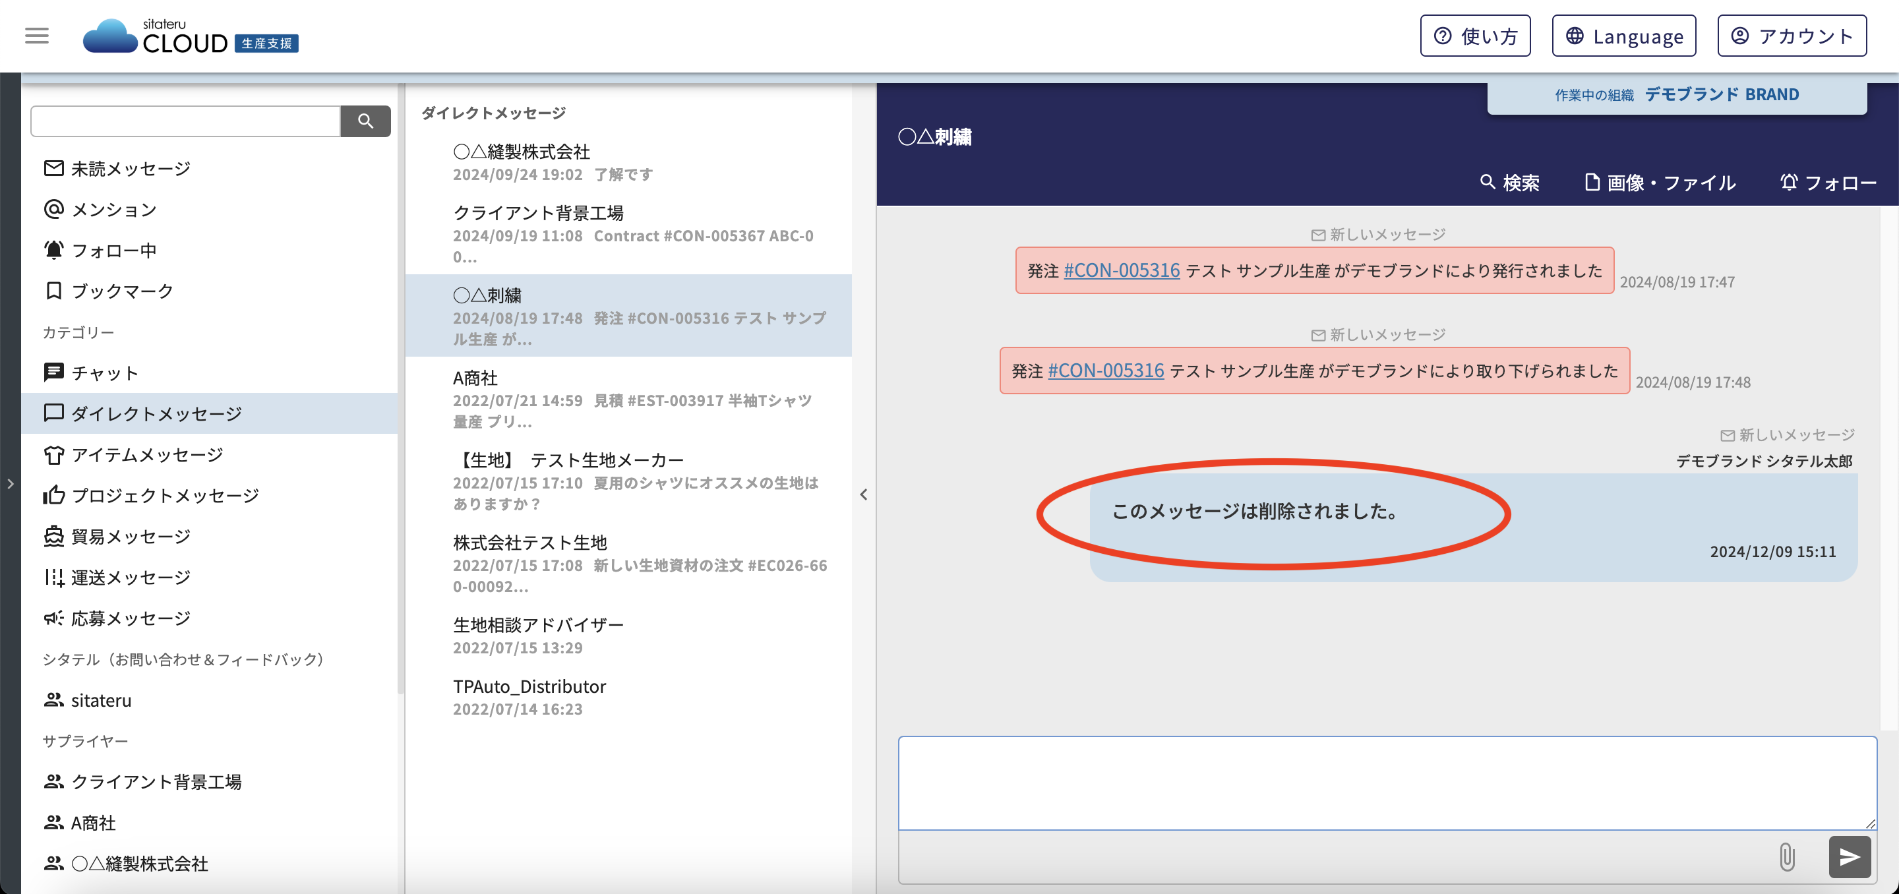Image resolution: width=1899 pixels, height=894 pixels.
Task: Select 応募メッセージ category
Action: (208, 618)
